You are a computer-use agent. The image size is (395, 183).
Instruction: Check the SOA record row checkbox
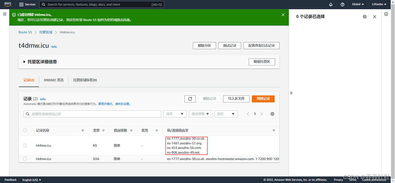25,159
